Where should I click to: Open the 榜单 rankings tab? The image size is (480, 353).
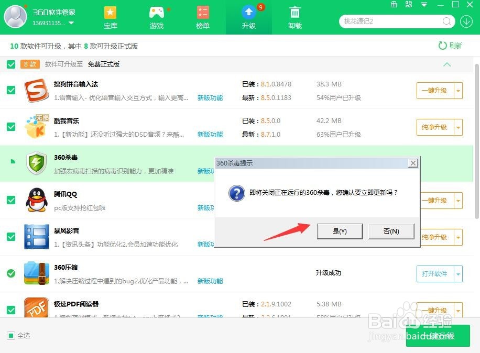(203, 18)
